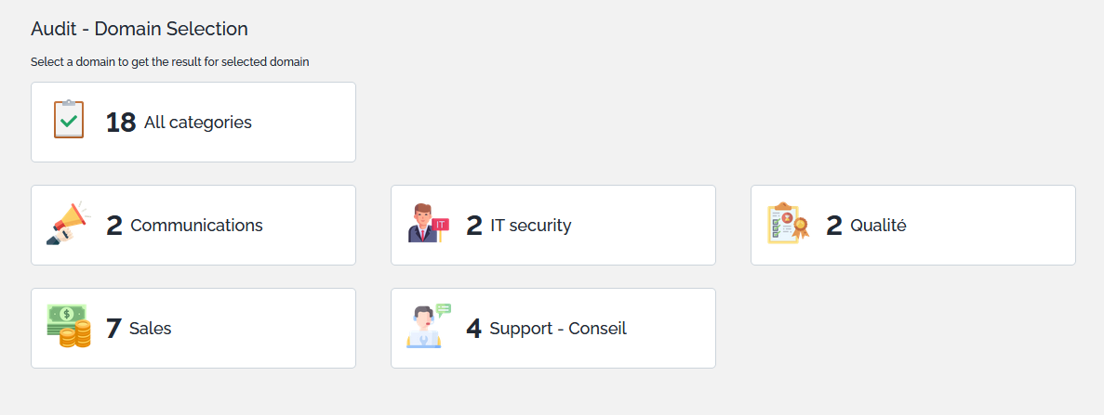Viewport: 1104px width, 415px height.
Task: Select the "All categories" label
Action: tap(198, 123)
